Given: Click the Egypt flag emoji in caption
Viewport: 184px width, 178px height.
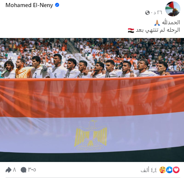Looking at the screenshot, I should coord(131,31).
